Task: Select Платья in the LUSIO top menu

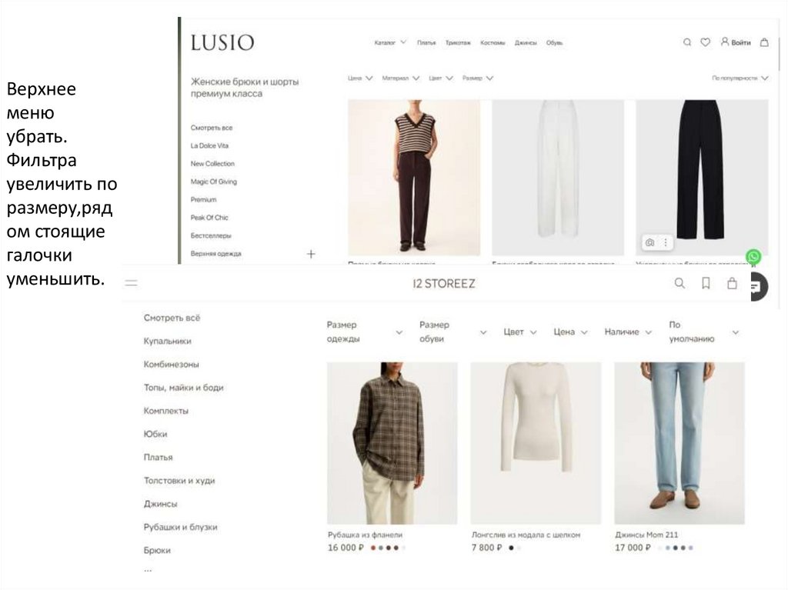Action: tap(426, 43)
